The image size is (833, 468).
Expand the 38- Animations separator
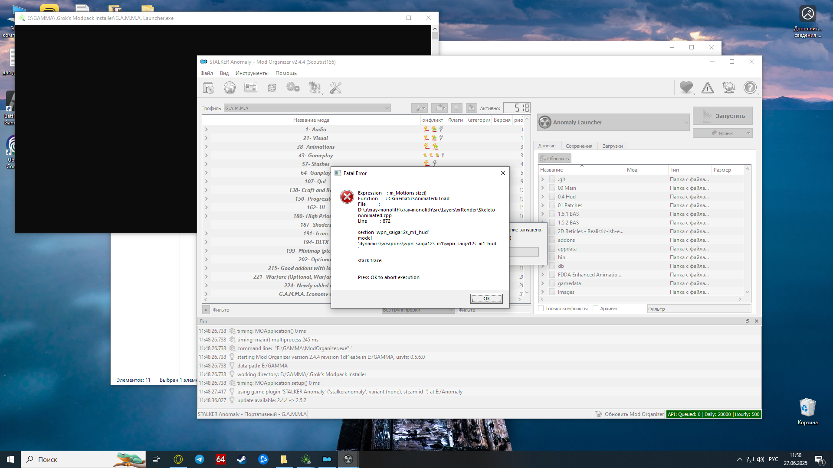(x=206, y=146)
